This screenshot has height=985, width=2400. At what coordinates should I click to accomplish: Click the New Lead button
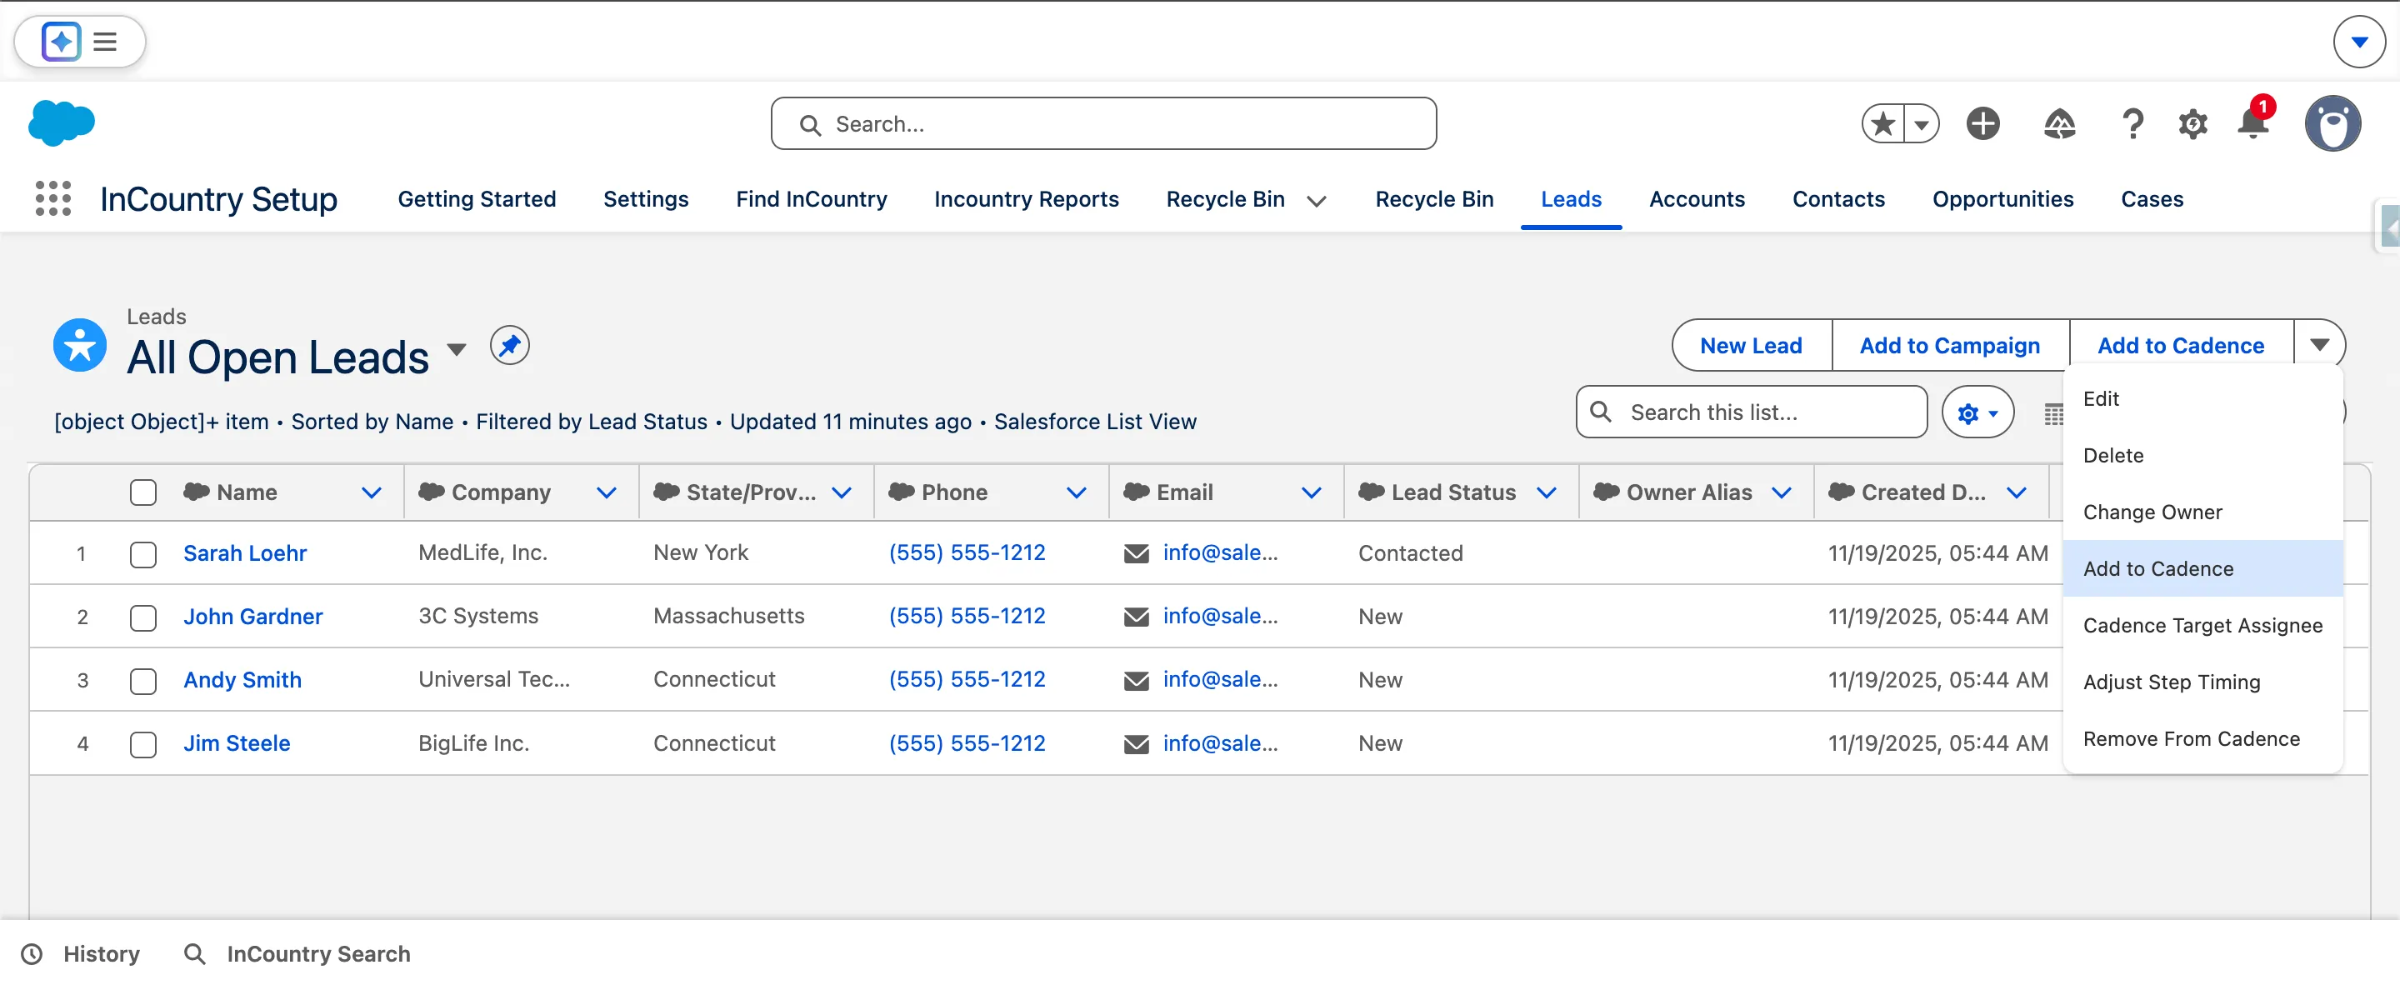click(x=1751, y=346)
